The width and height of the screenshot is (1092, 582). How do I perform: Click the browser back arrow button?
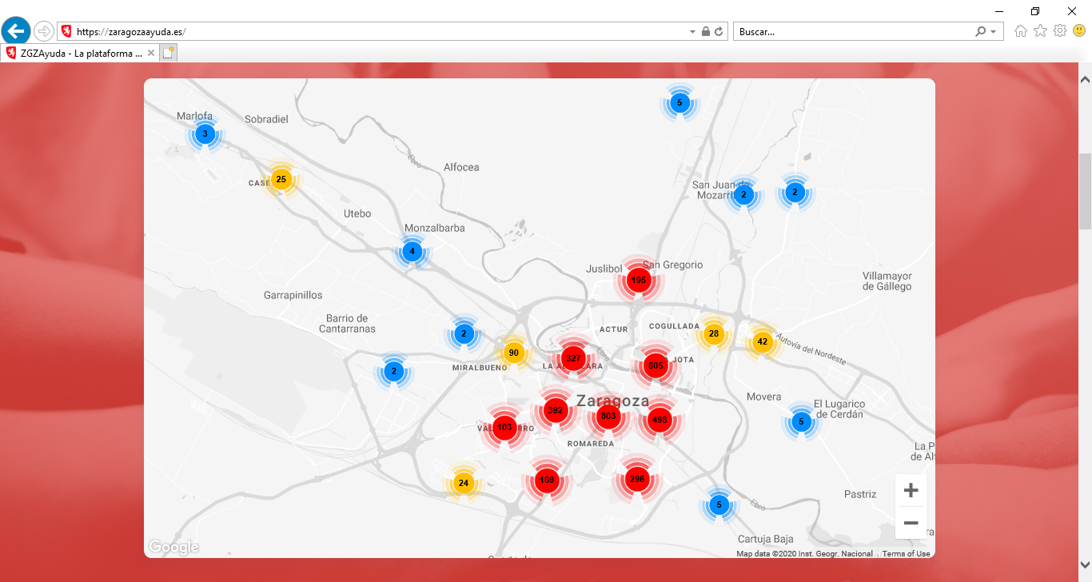(x=16, y=31)
